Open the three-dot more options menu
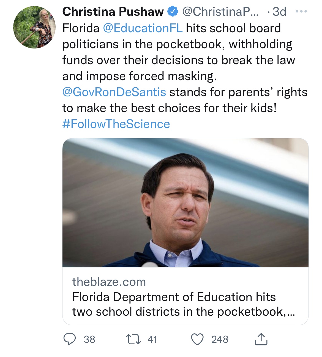Viewport: 322px width, 357px height. pos(301,12)
